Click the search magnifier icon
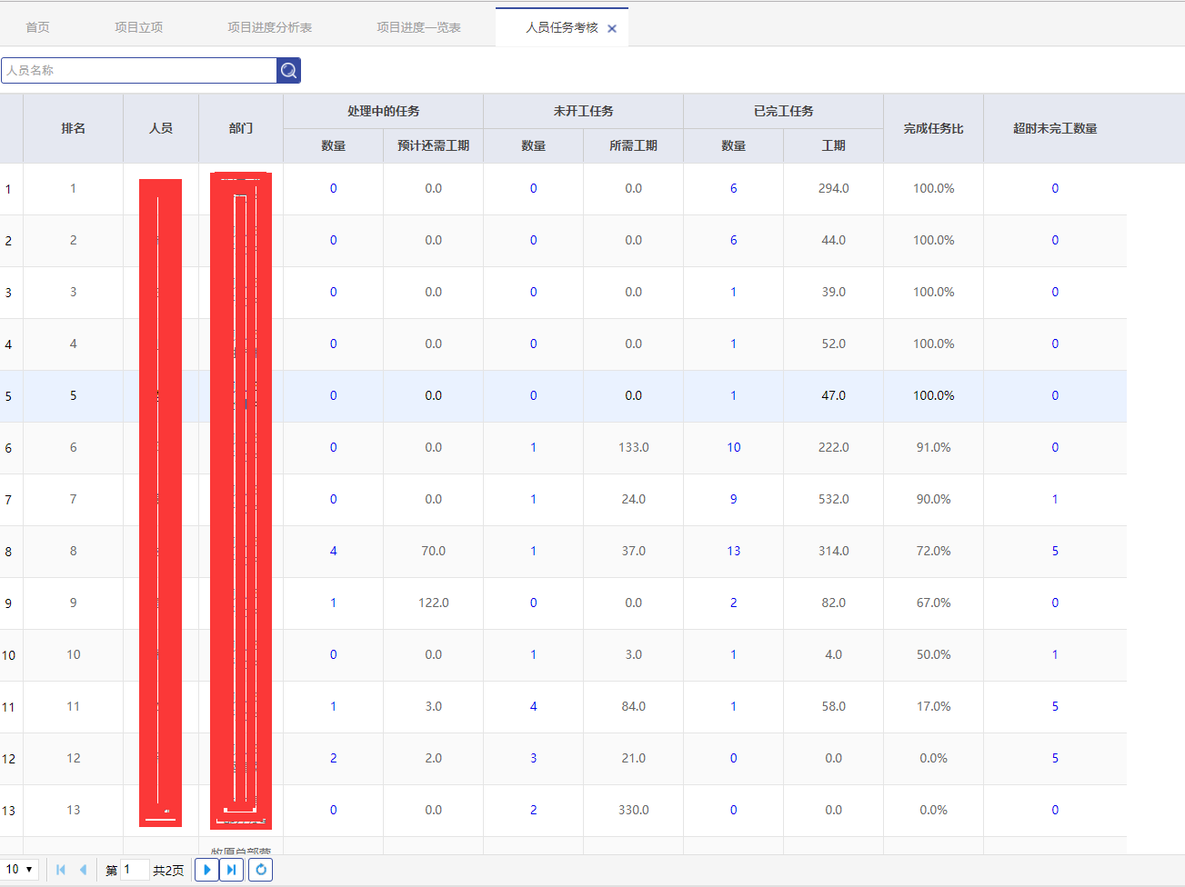Screen dimensions: 1185x887 pyautogui.click(x=288, y=71)
